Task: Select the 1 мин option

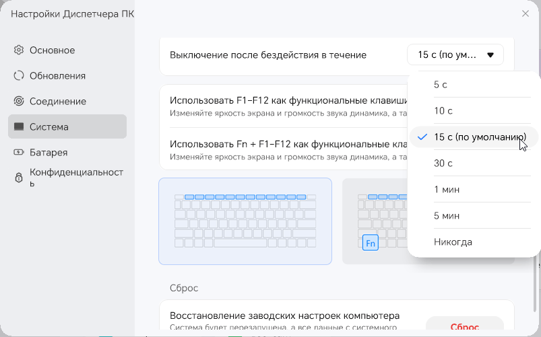Action: (447, 190)
